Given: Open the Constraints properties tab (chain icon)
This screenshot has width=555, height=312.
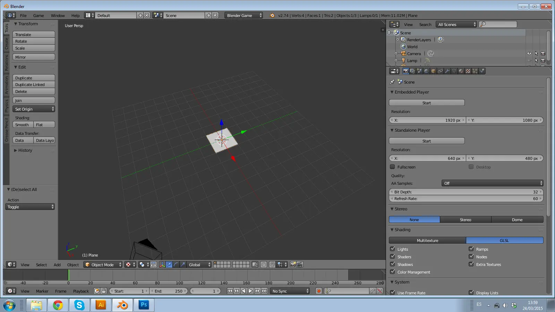Looking at the screenshot, I should click(440, 71).
